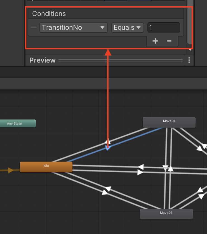Select the leftward arrowhead pointing into Idle

pyautogui.click(x=141, y=167)
